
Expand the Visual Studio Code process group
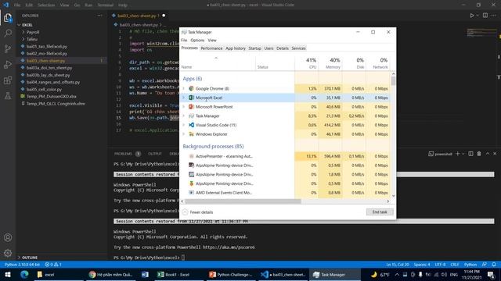coord(184,125)
